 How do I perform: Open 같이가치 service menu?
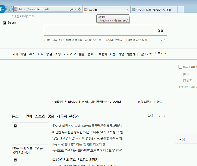(x=146, y=54)
